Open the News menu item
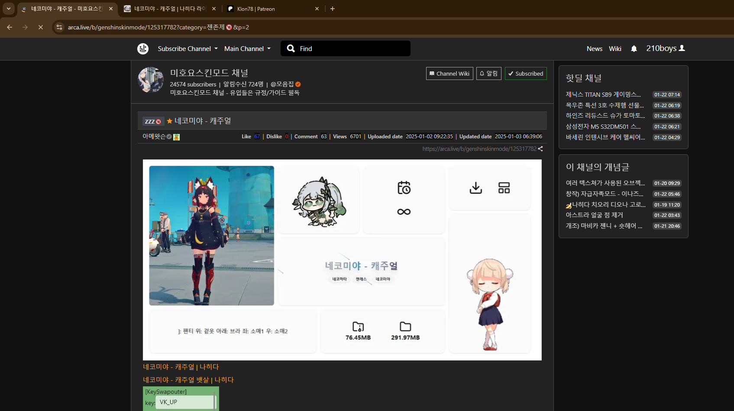Image resolution: width=734 pixels, height=411 pixels. tap(595, 49)
